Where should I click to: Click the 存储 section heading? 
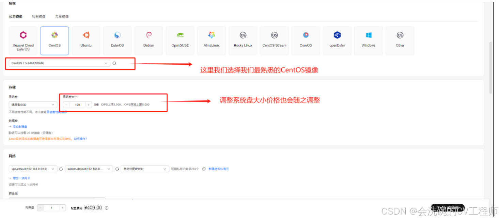[12, 88]
